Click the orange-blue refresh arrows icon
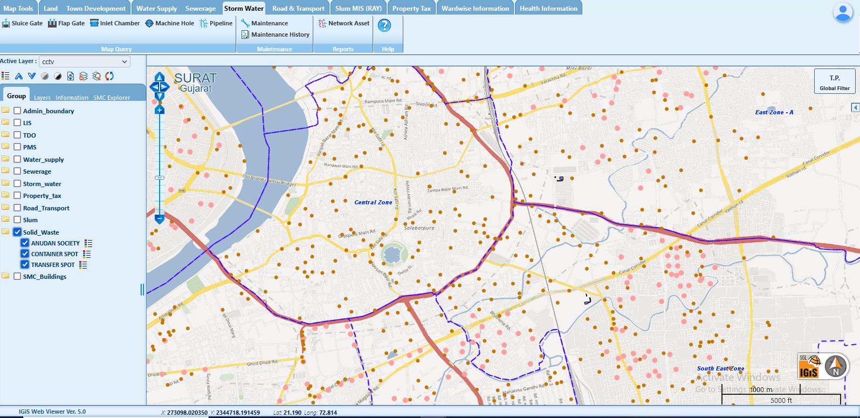The width and height of the screenshot is (860, 418). pos(109,76)
